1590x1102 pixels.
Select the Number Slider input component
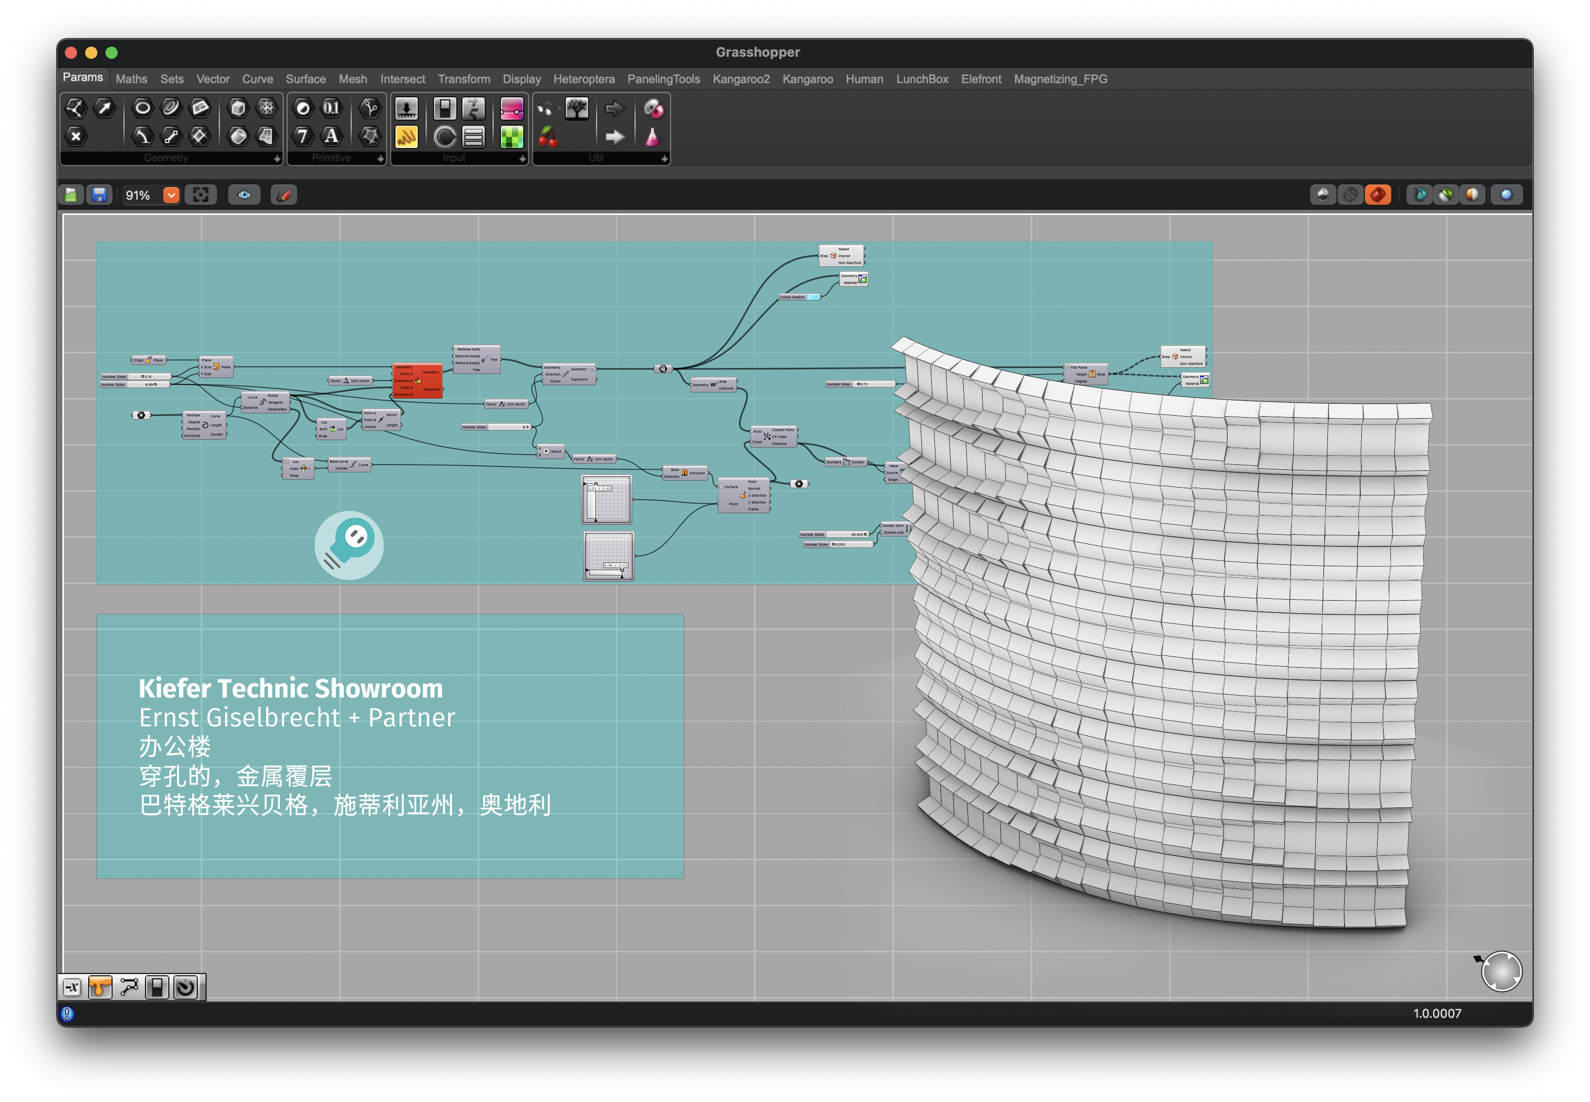(x=406, y=108)
